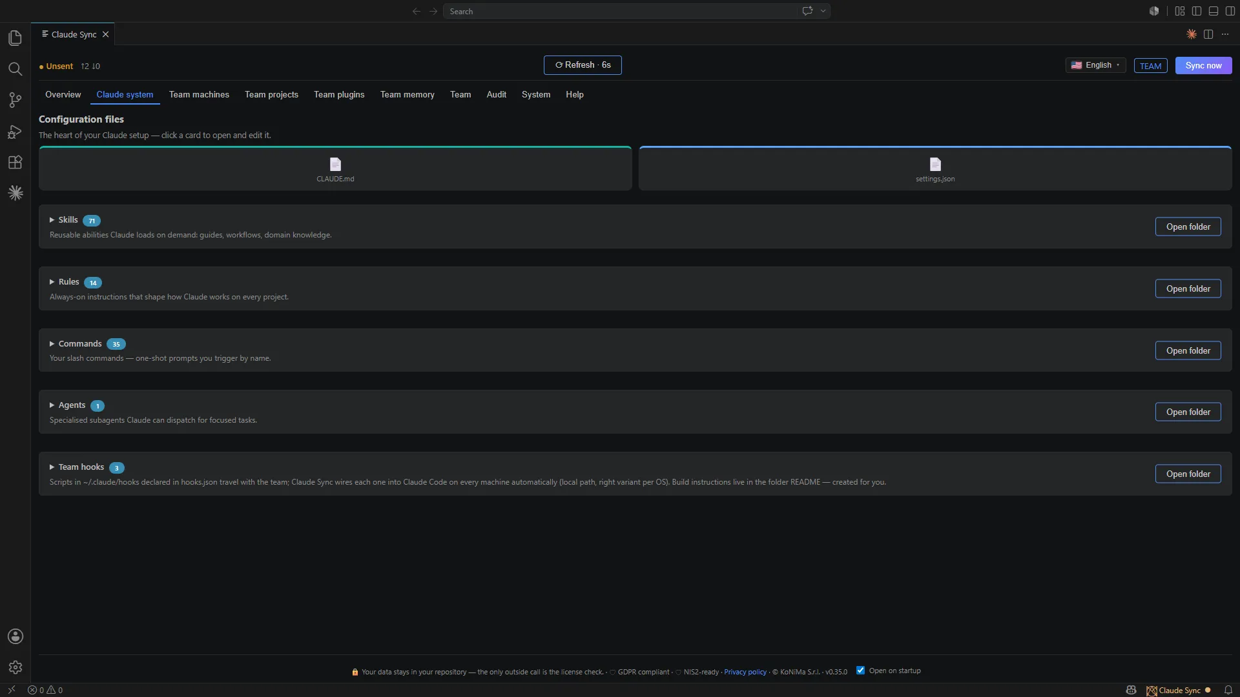Toggle the secondary side bar layout icon

tap(1230, 11)
